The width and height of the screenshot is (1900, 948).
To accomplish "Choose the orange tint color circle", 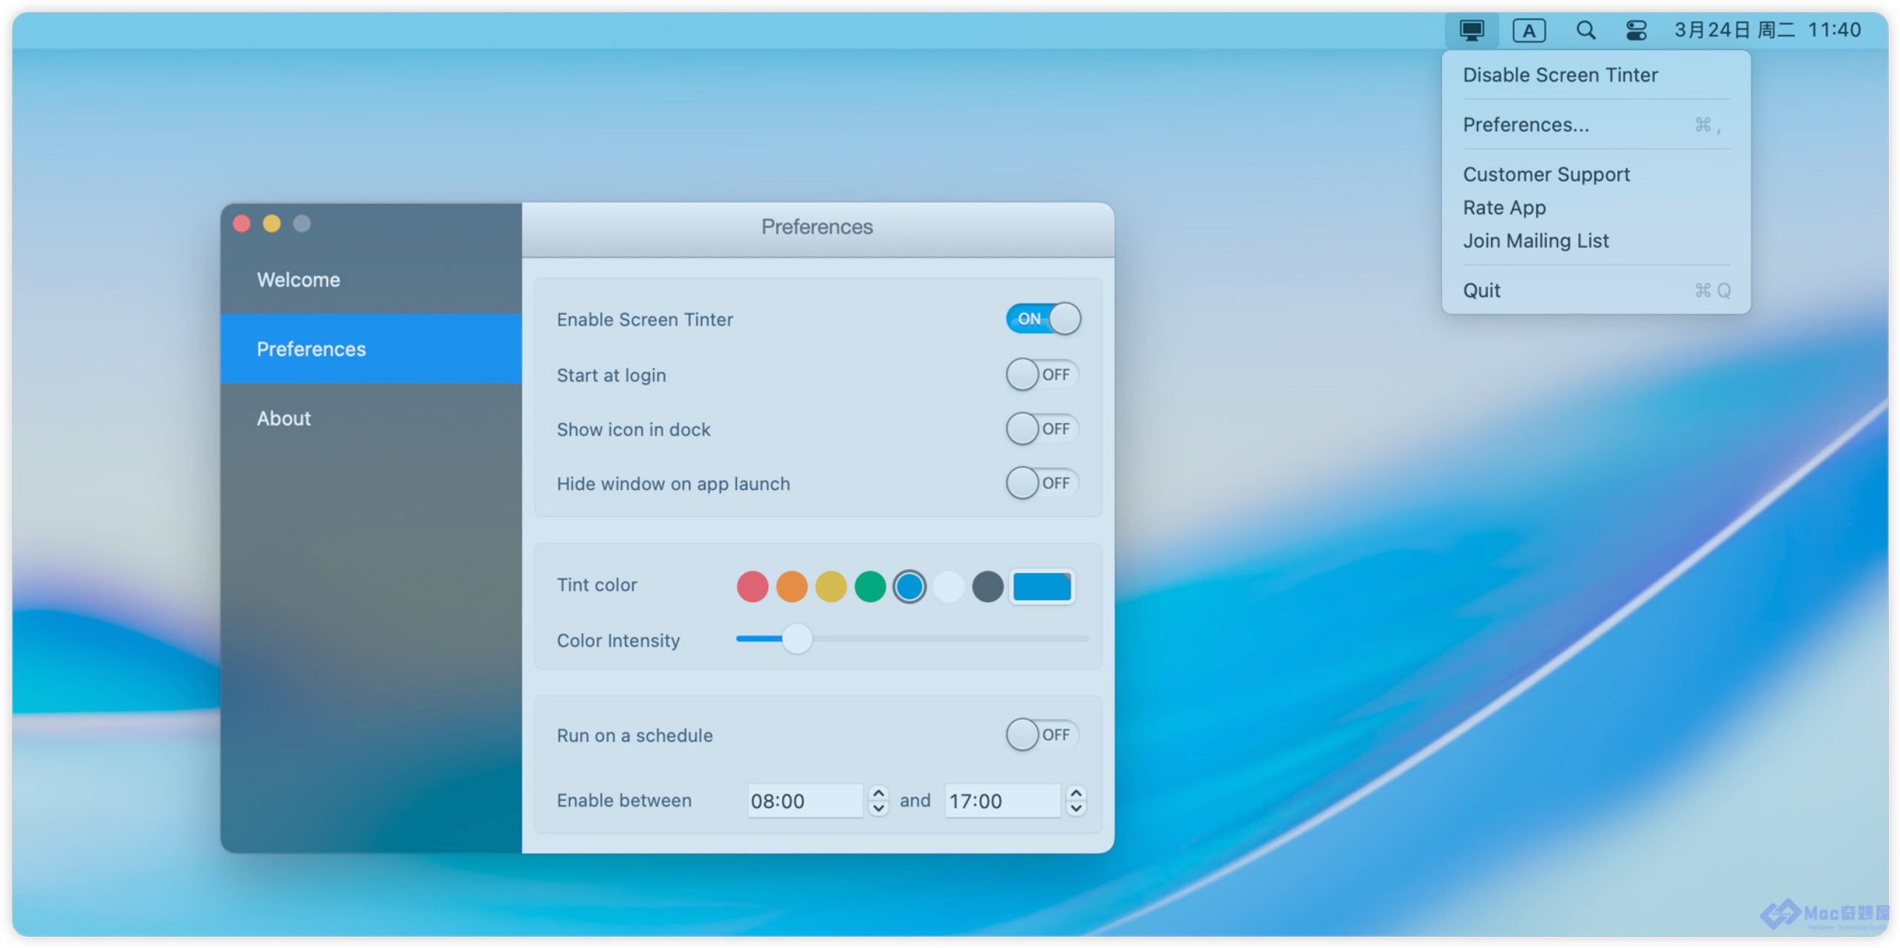I will pos(791,586).
